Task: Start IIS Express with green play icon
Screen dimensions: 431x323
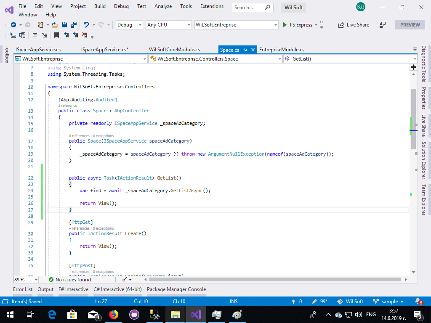Action: [285, 25]
